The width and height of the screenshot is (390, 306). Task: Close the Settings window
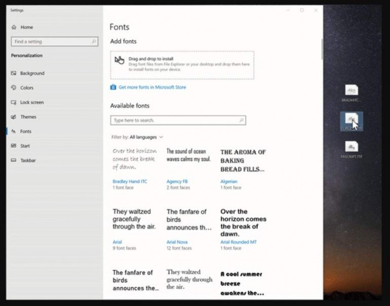[316, 10]
